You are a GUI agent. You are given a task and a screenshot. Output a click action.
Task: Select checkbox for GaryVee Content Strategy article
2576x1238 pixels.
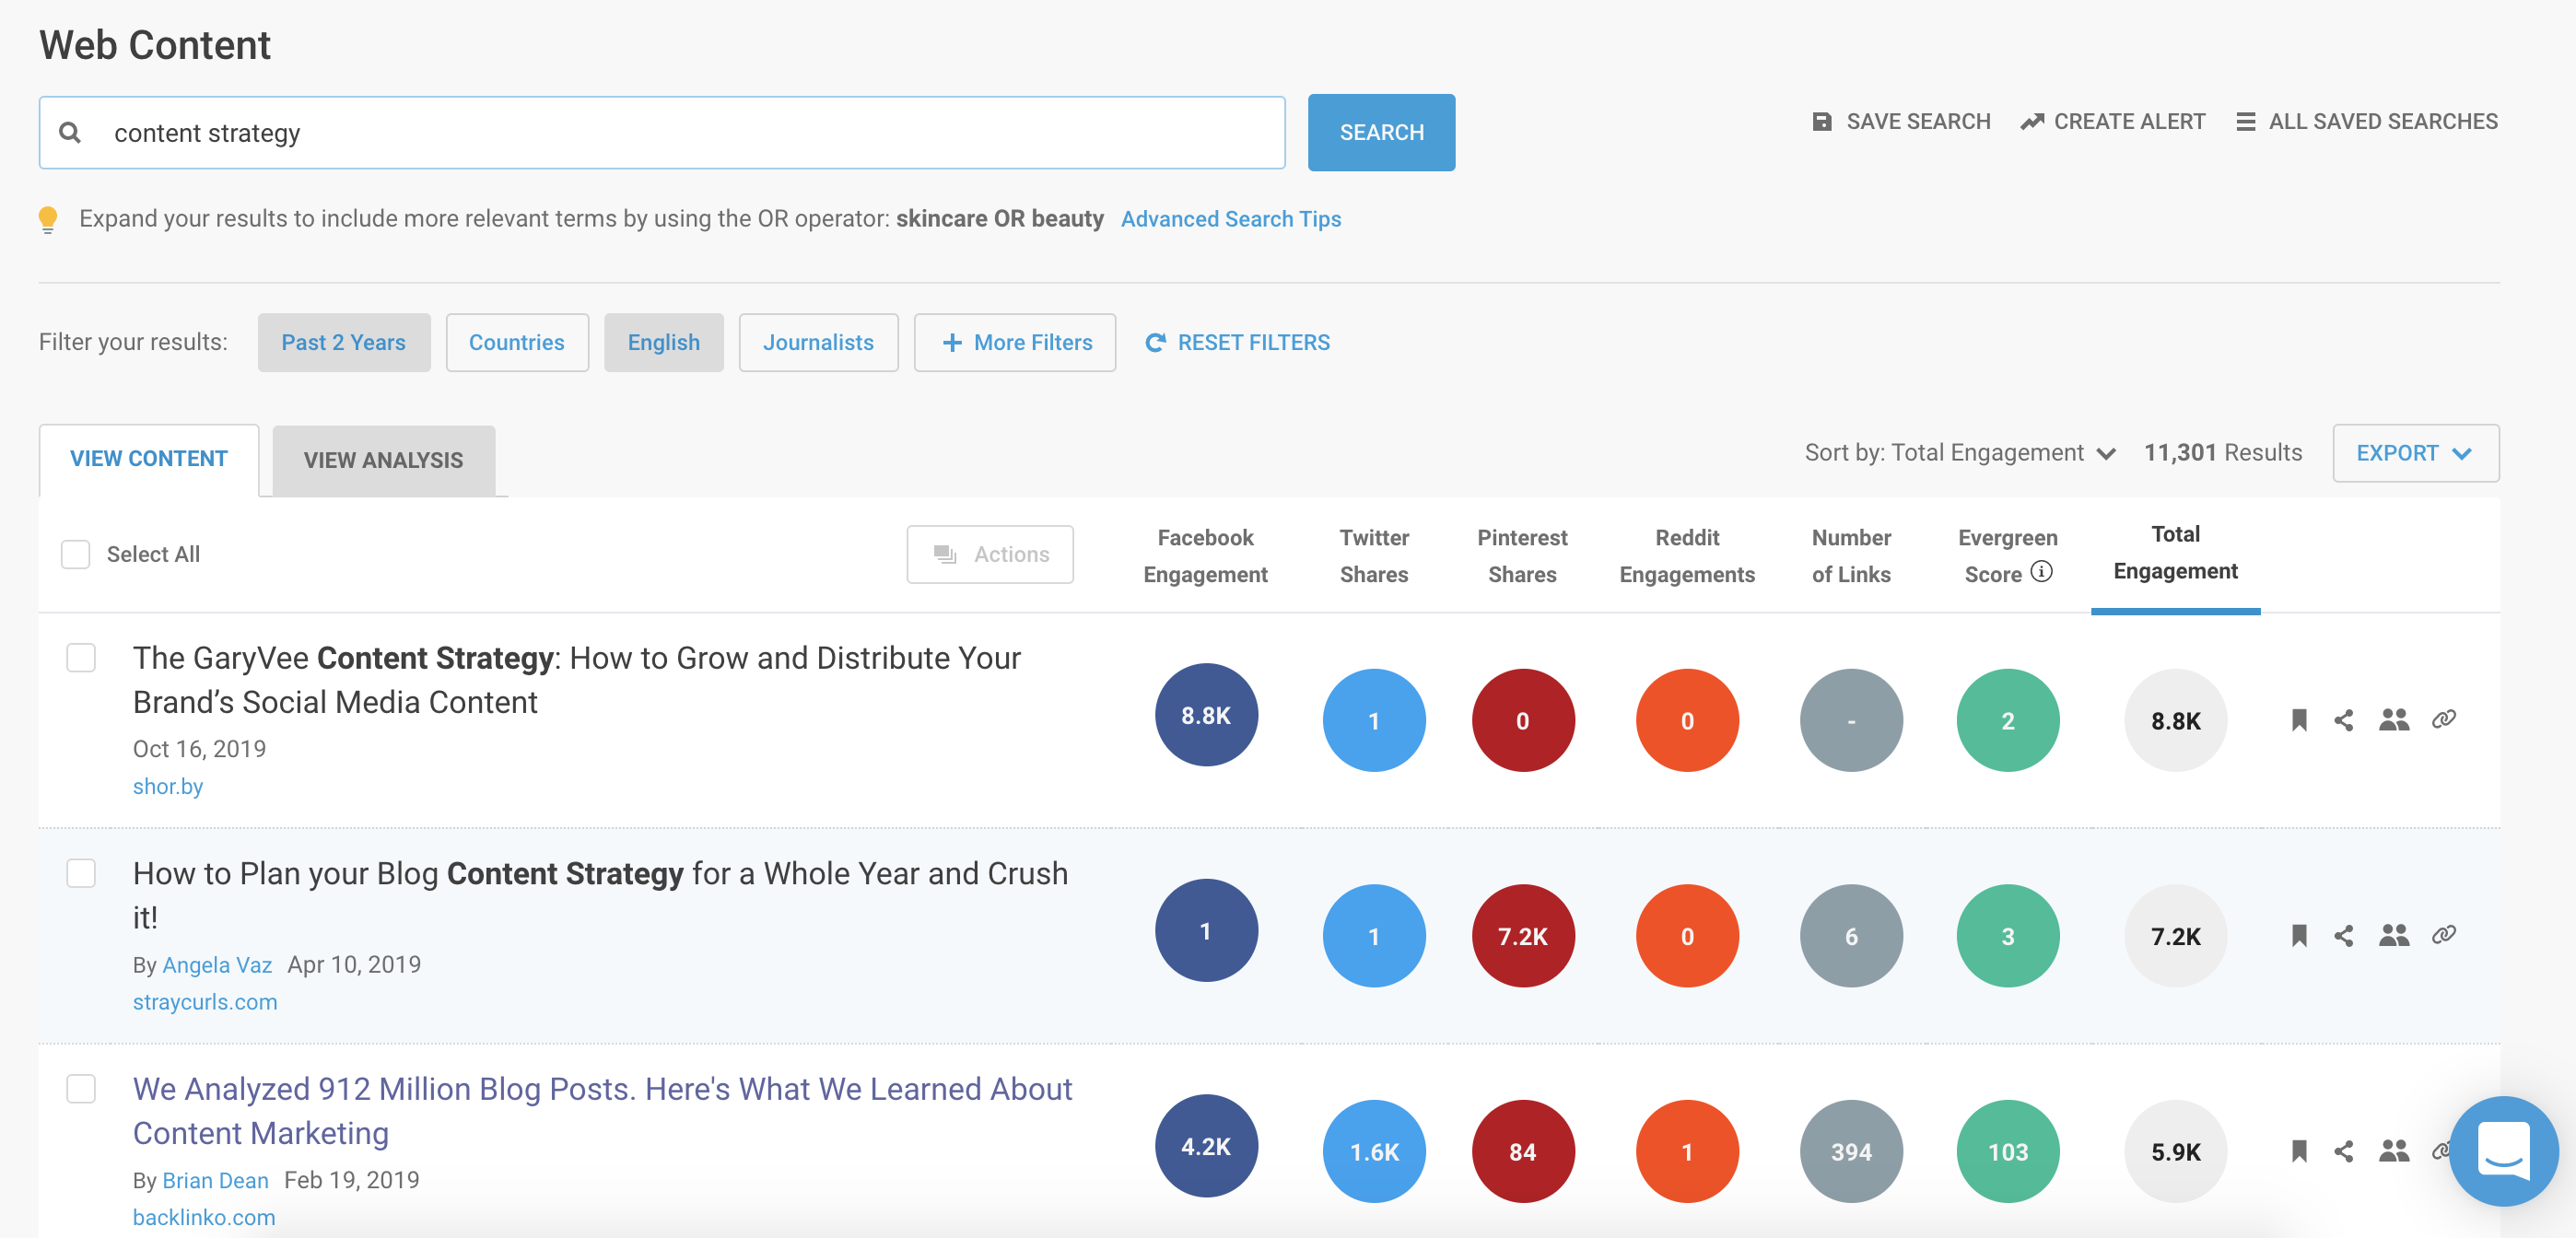(81, 658)
